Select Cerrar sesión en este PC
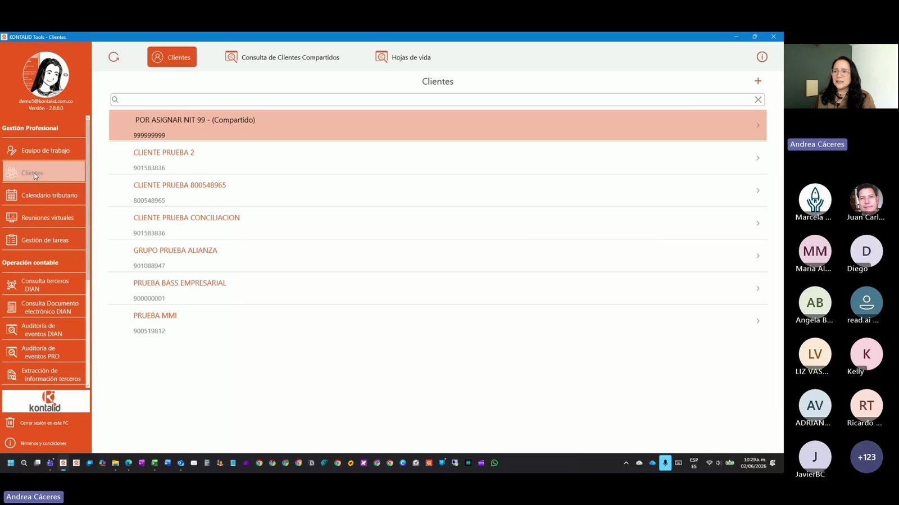This screenshot has height=505, width=899. [x=37, y=422]
